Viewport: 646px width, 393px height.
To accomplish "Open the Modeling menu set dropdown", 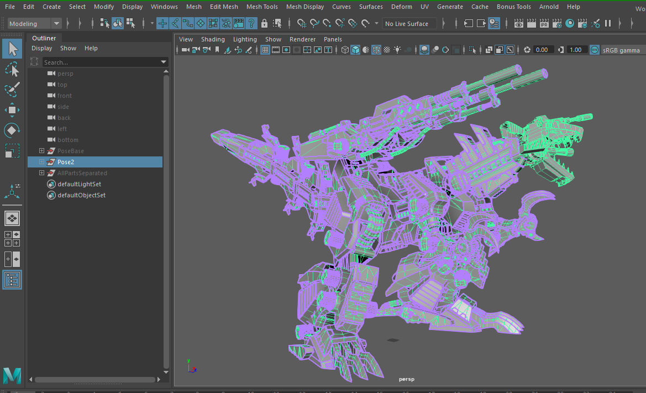I will point(35,23).
